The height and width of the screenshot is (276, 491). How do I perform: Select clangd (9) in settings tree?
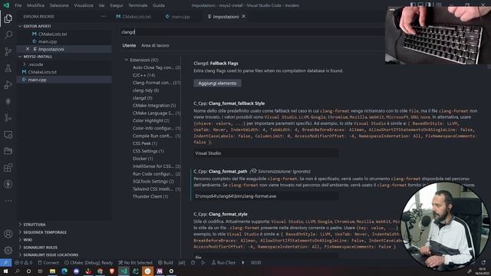point(143,98)
